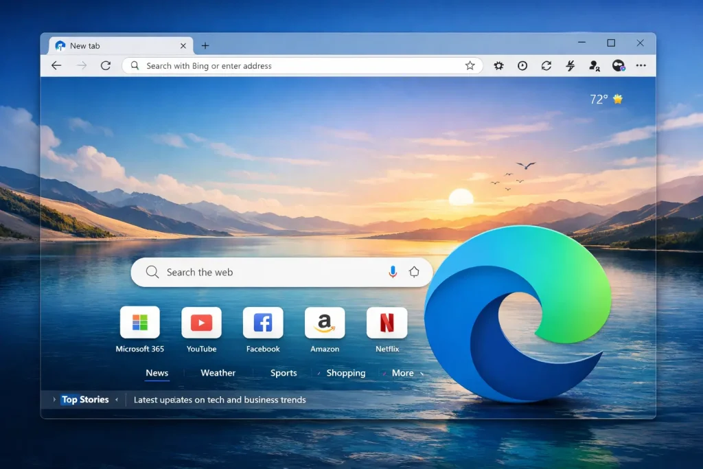
Task: Switch to the Sports feed tab
Action: [284, 373]
